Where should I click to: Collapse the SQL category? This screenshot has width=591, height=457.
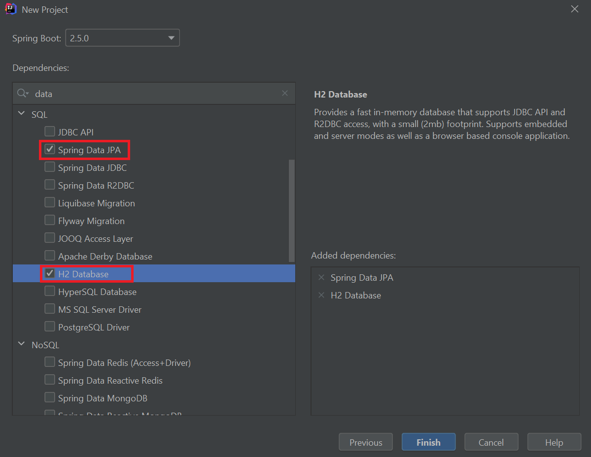22,114
